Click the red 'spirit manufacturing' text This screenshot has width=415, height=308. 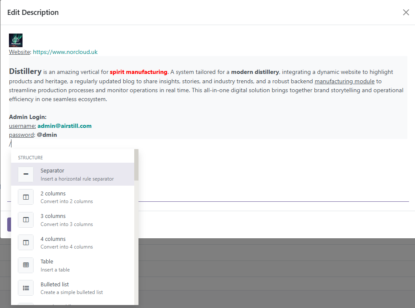pos(138,72)
